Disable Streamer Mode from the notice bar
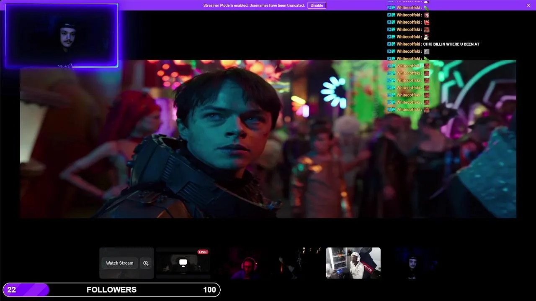This screenshot has height=301, width=536. 317,5
